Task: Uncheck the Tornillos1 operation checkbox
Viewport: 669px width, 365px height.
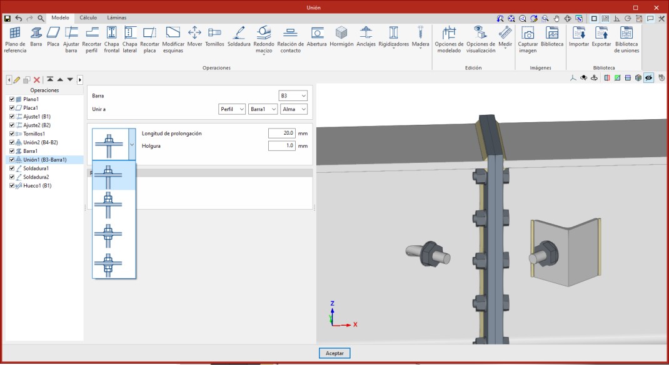Action: (12, 134)
